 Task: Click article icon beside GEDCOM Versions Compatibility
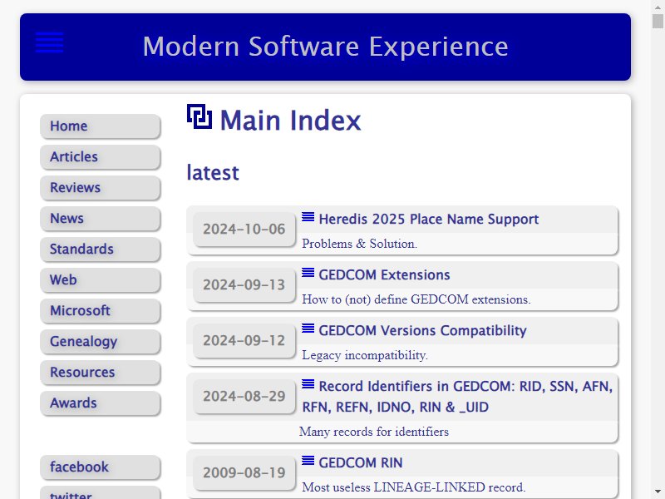(x=308, y=328)
